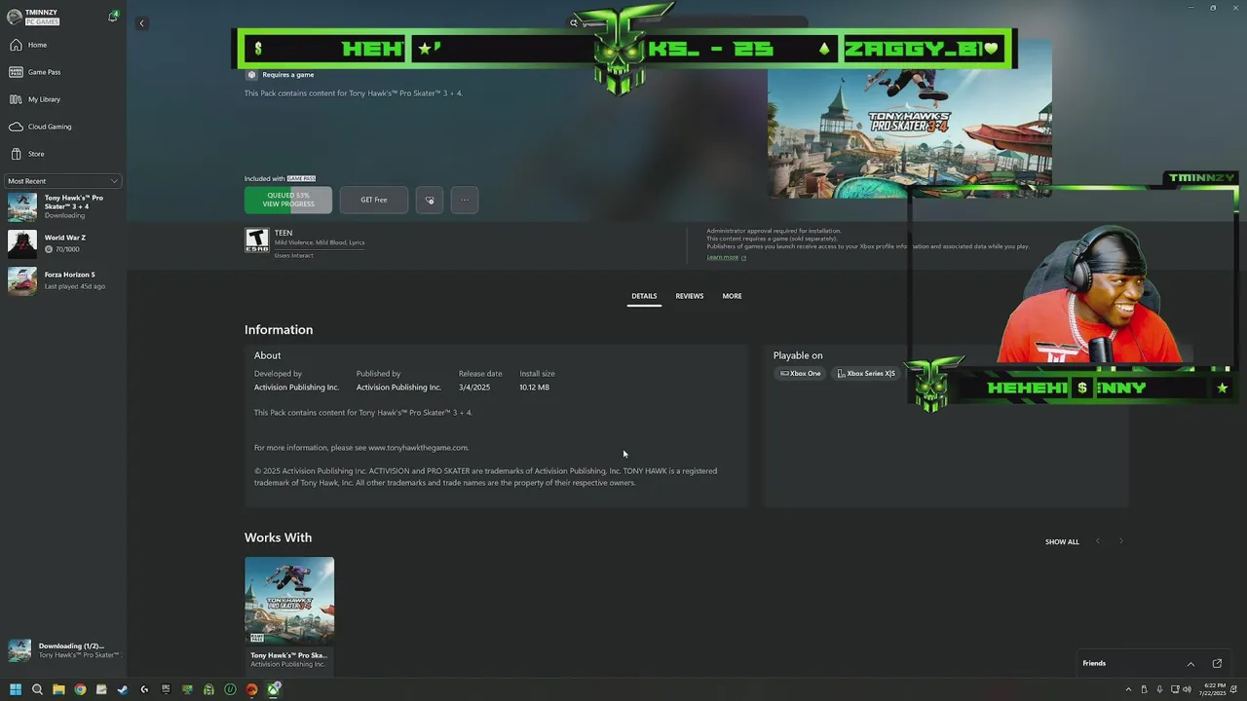Open Windows taskbar search

[x=37, y=689]
